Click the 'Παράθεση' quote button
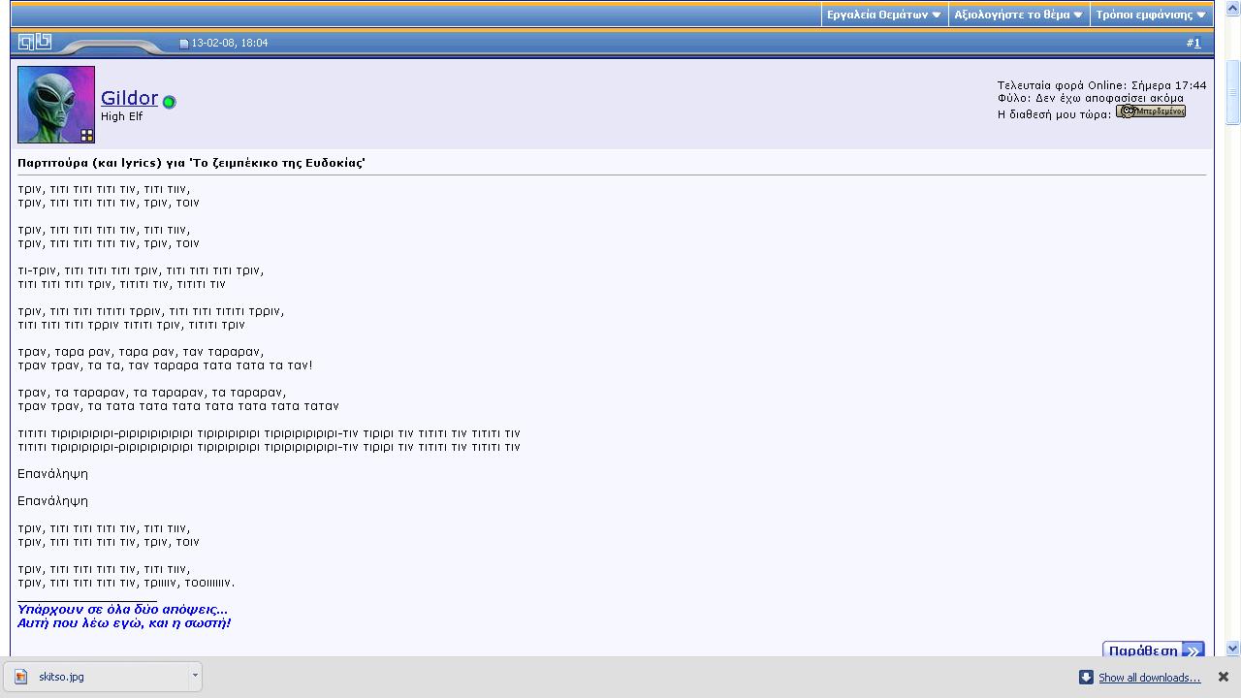Image resolution: width=1241 pixels, height=698 pixels. click(1153, 650)
